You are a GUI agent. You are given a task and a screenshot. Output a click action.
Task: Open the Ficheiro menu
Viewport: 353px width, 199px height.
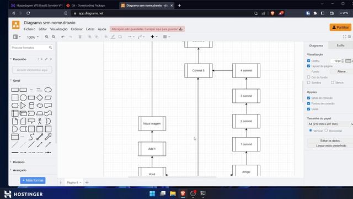[x=29, y=29]
